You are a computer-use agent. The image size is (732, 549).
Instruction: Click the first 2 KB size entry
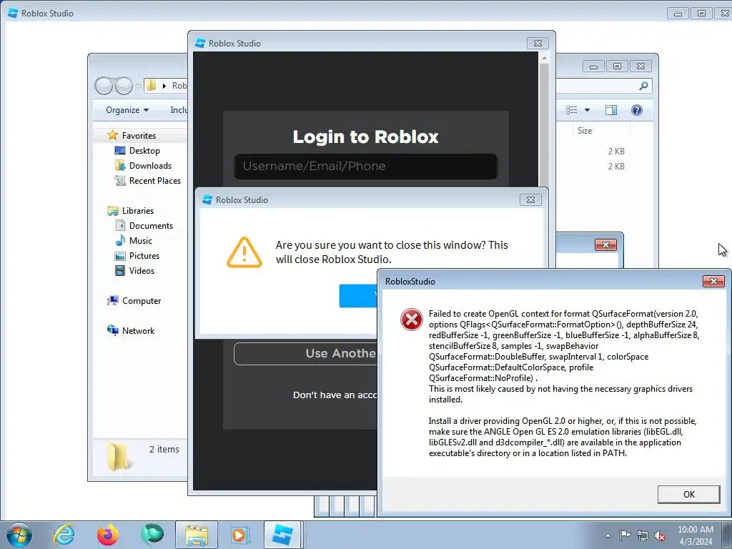click(616, 152)
